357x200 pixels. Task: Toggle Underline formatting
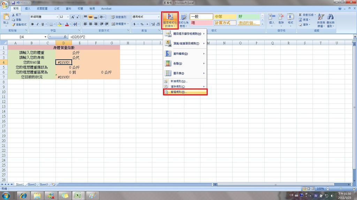(43, 24)
